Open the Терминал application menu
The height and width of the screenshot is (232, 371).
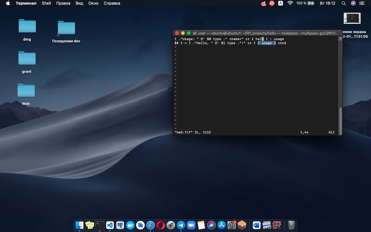pos(26,3)
